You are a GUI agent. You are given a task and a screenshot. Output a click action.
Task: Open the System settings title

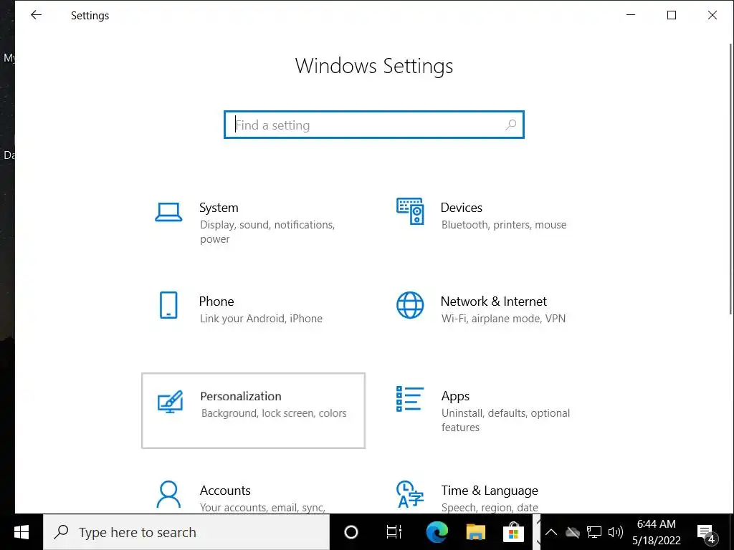[x=219, y=208]
